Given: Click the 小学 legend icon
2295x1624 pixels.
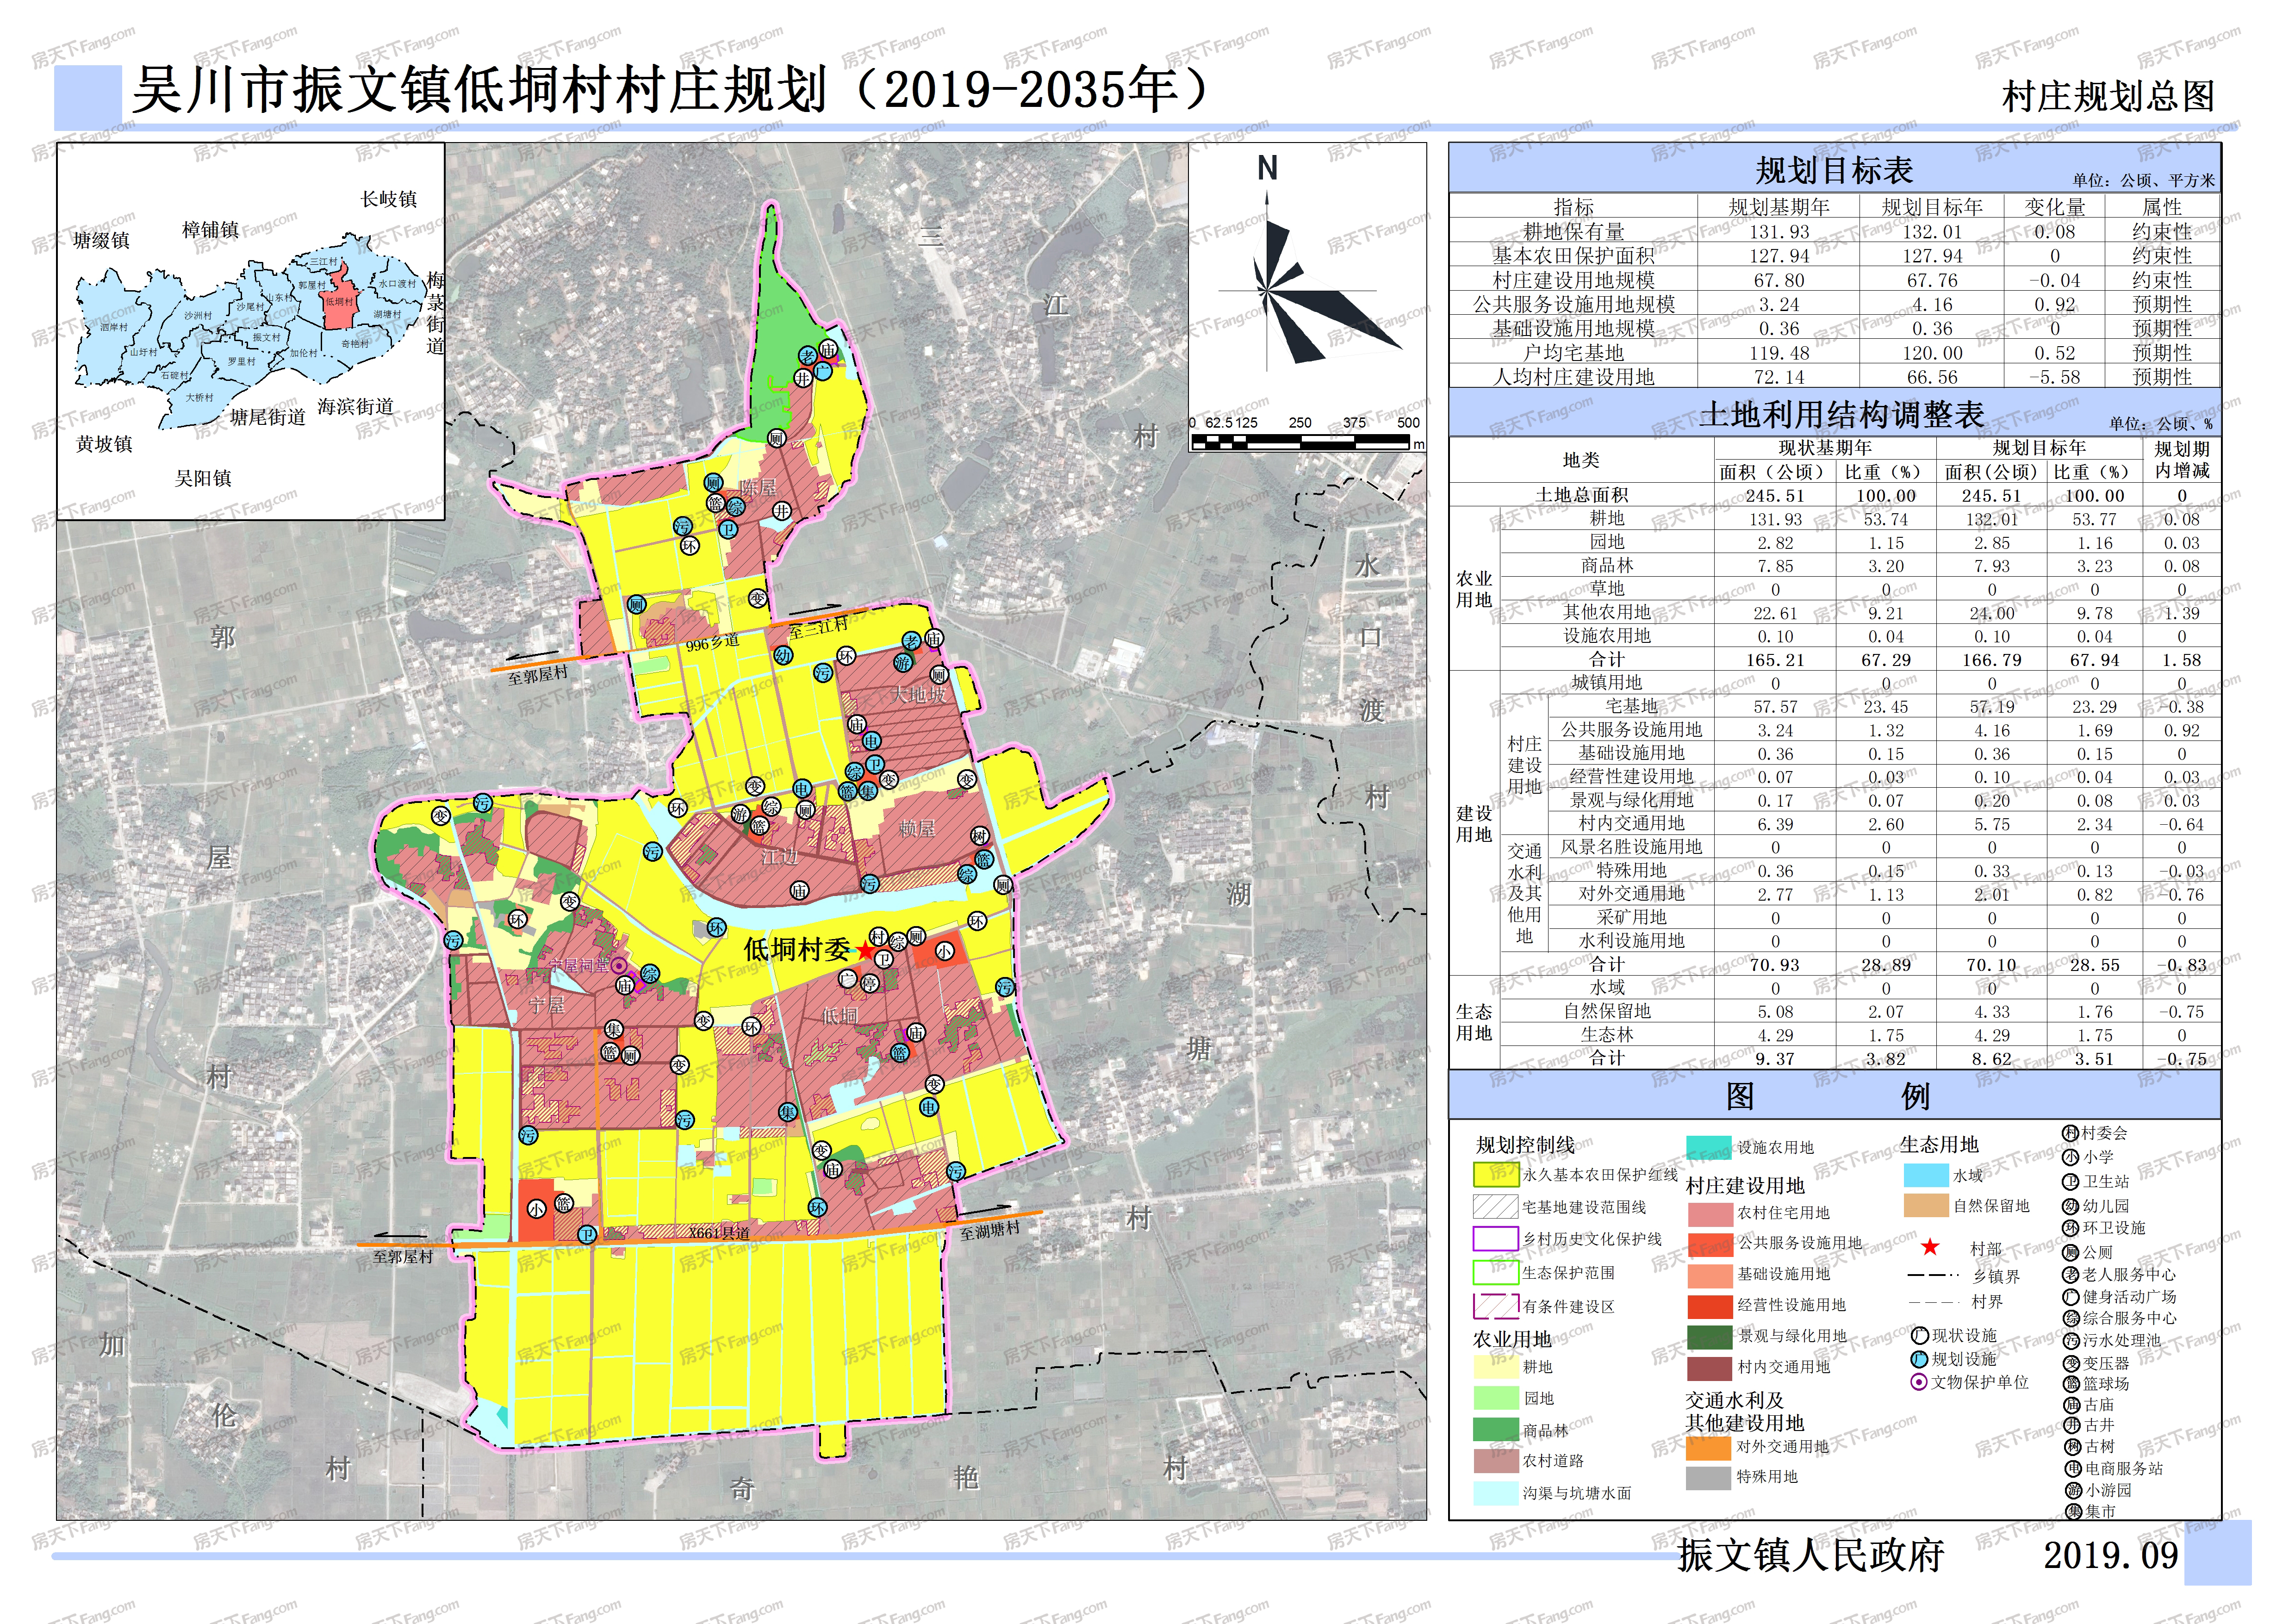Looking at the screenshot, I should pos(2070,1157).
